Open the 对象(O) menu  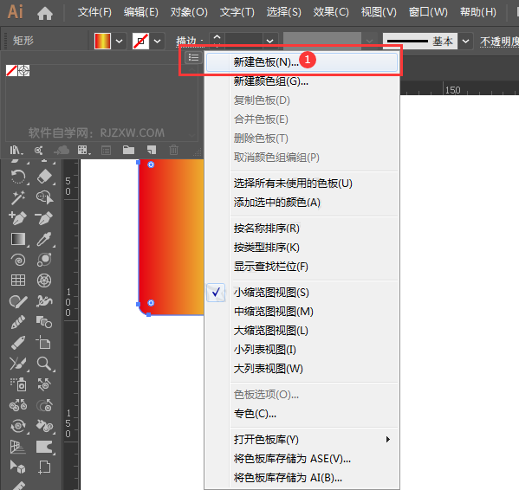coord(189,12)
